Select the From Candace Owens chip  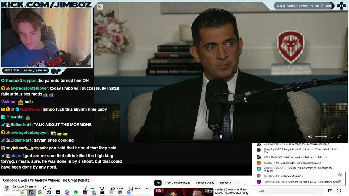point(177,183)
